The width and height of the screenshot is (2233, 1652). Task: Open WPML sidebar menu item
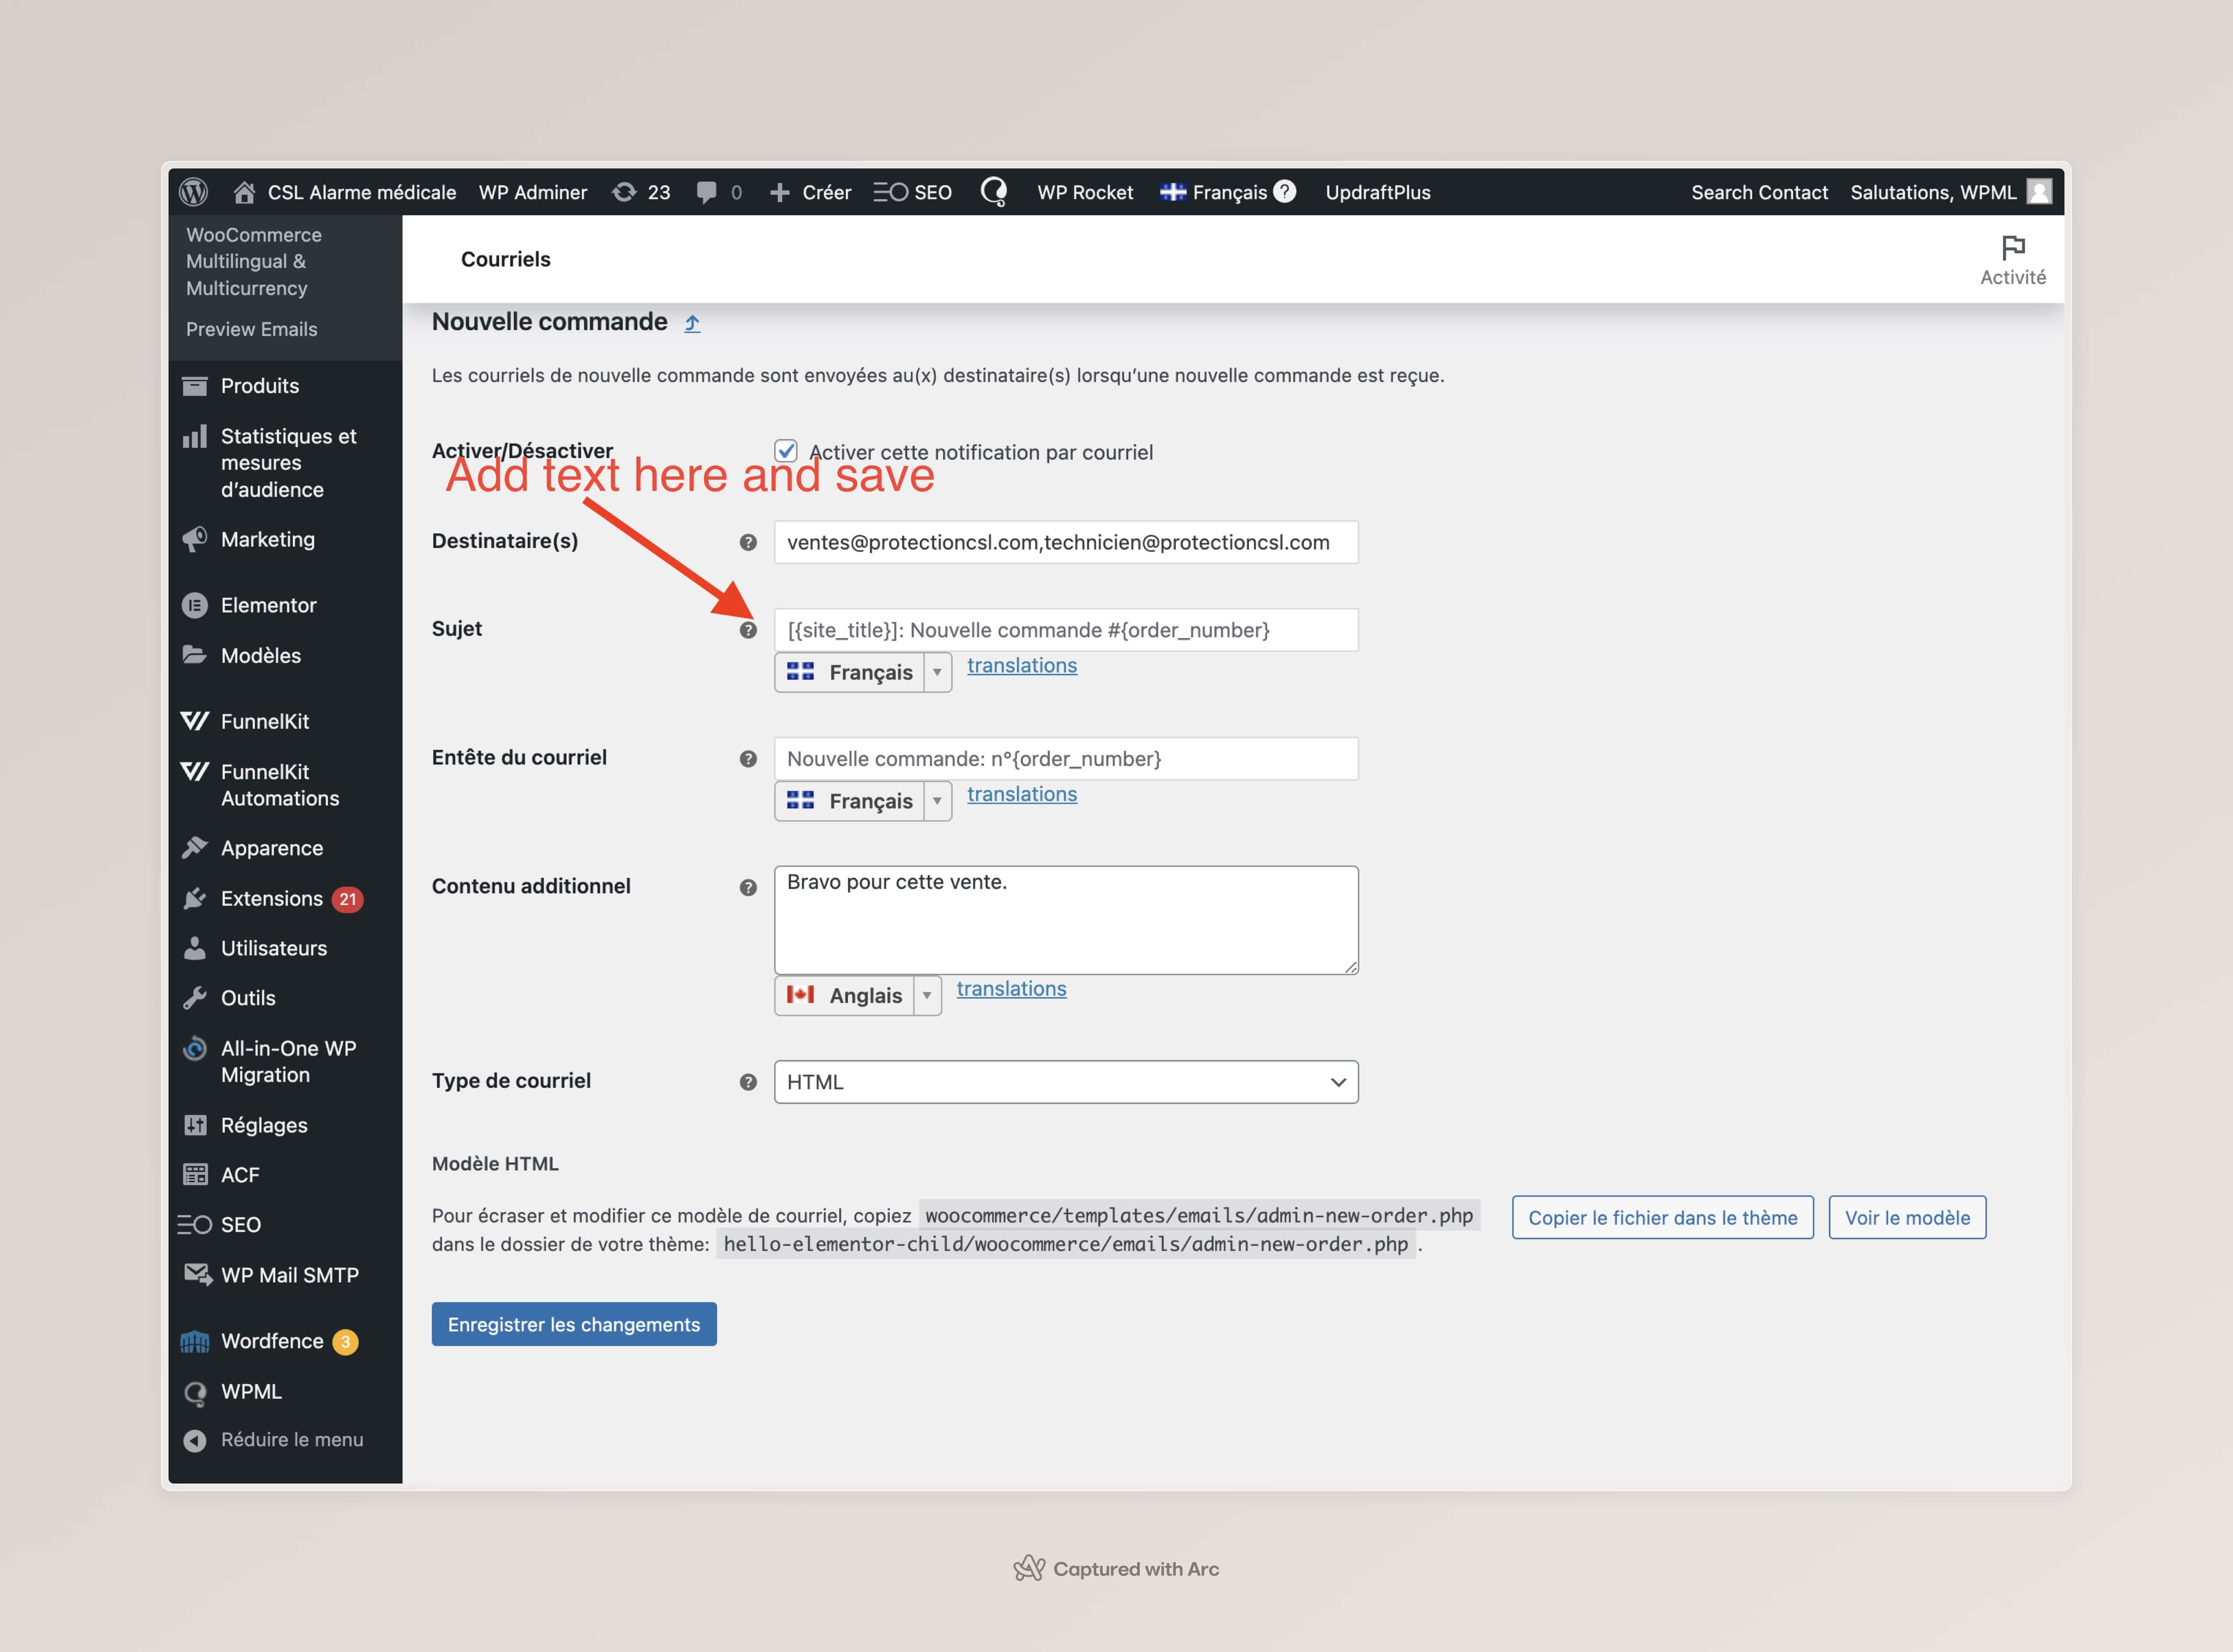point(250,1391)
